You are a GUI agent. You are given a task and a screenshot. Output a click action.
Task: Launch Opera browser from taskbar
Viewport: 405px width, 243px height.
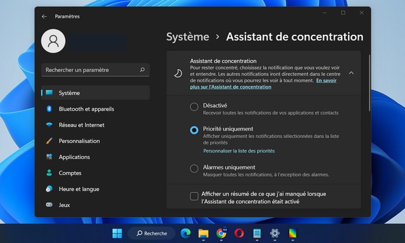point(239,234)
